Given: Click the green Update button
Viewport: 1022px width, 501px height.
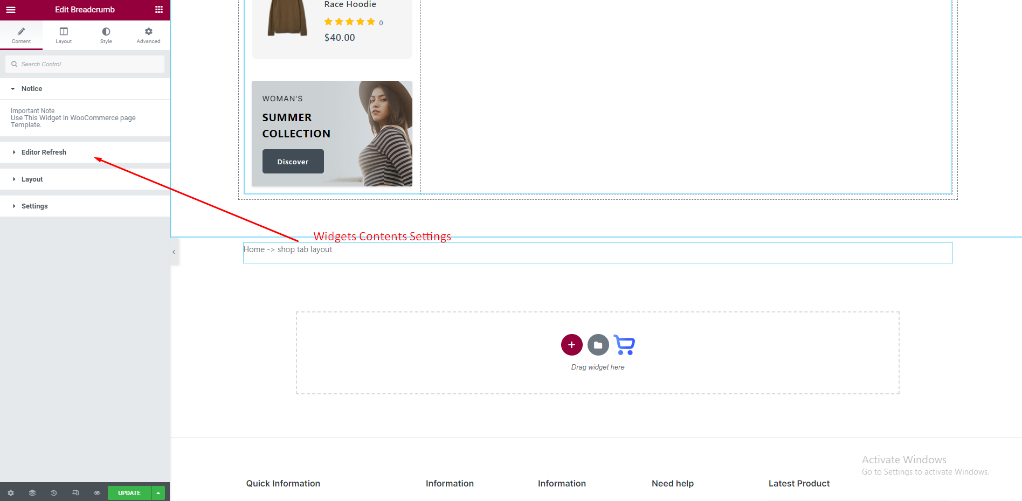Looking at the screenshot, I should point(129,493).
